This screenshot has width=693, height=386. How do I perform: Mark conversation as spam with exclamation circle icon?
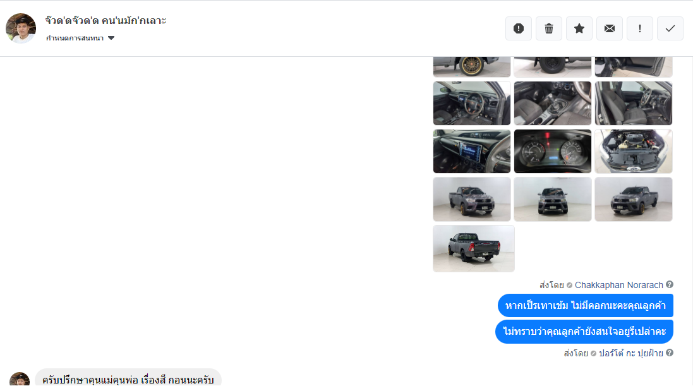pos(519,28)
